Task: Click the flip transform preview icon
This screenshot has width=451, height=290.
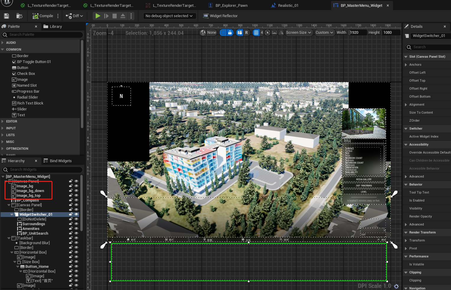Action: tap(281, 33)
